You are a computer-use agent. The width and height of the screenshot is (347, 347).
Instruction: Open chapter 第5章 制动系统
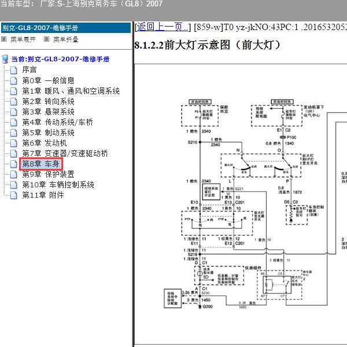point(48,132)
